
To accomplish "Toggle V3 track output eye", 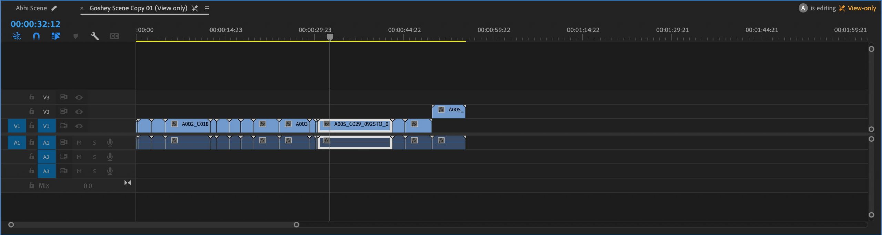I will [x=79, y=97].
